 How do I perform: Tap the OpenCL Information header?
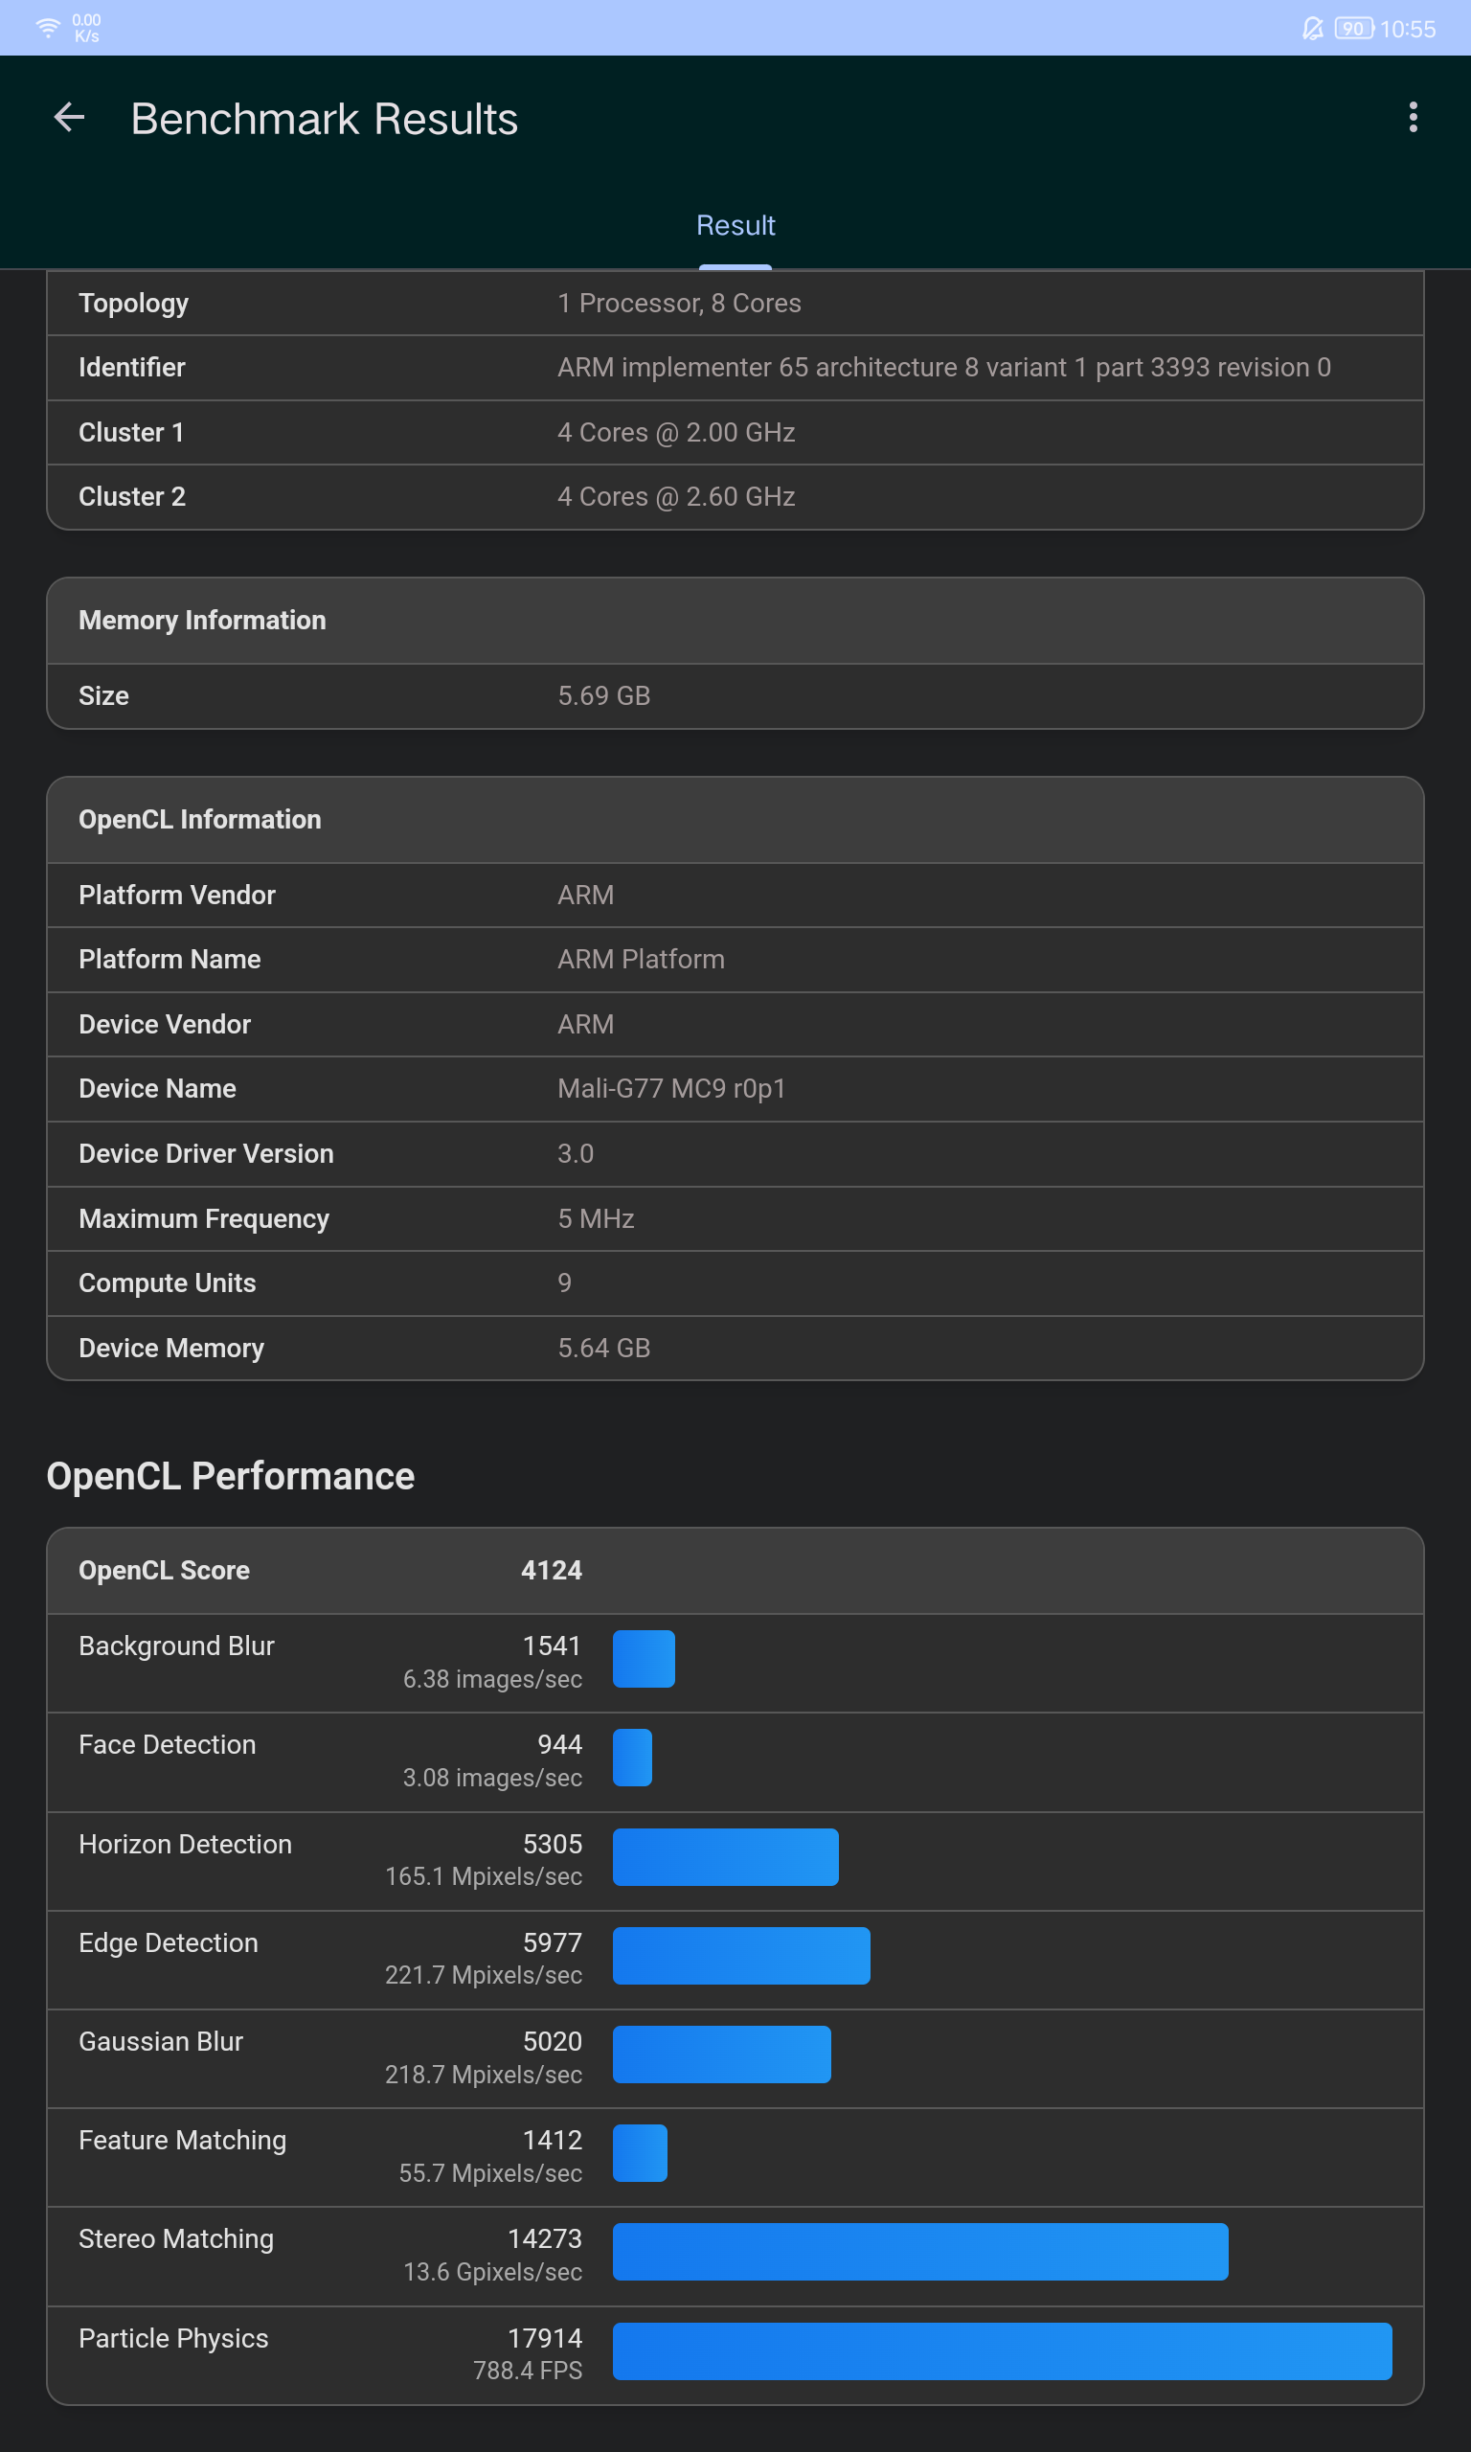[x=735, y=820]
